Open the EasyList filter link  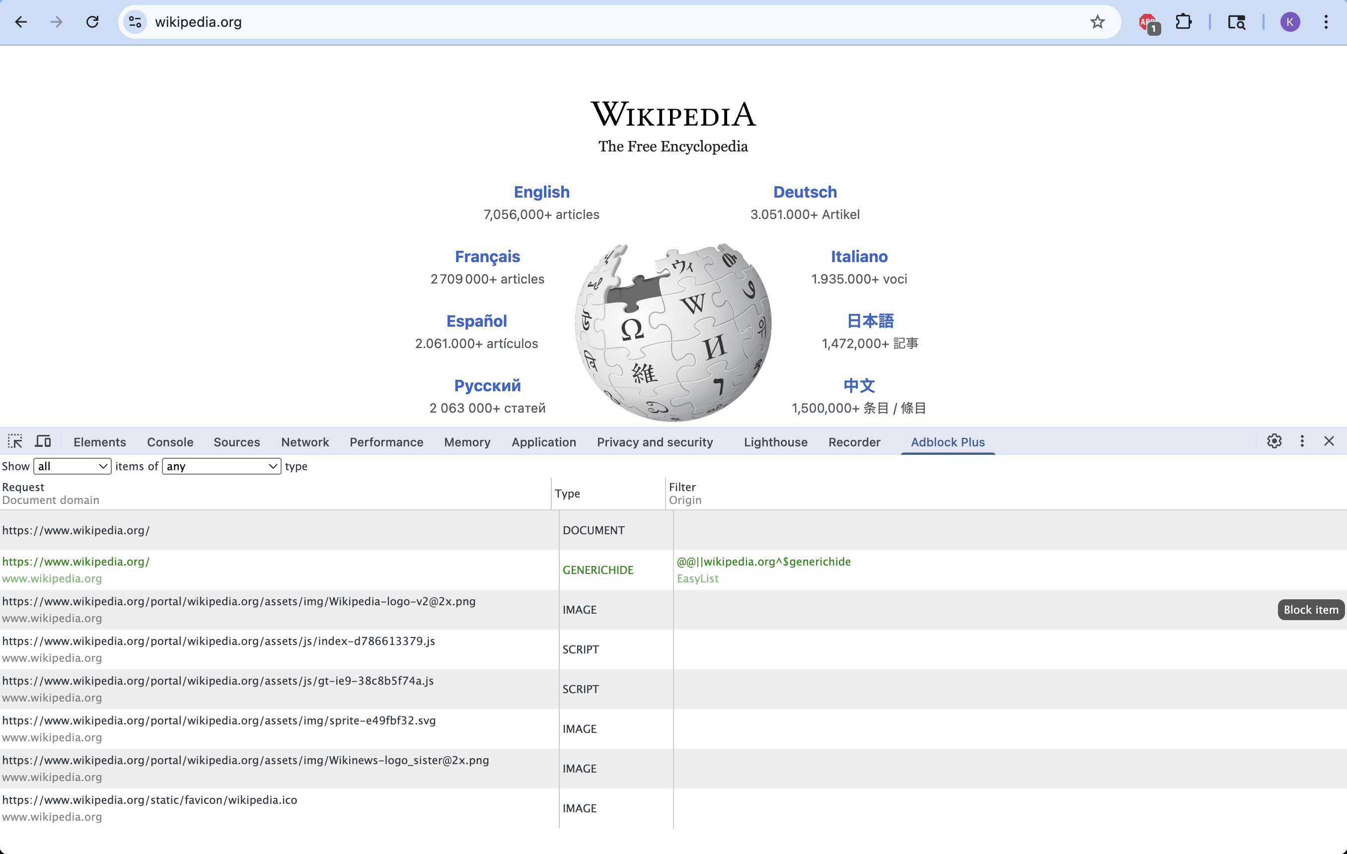tap(697, 579)
